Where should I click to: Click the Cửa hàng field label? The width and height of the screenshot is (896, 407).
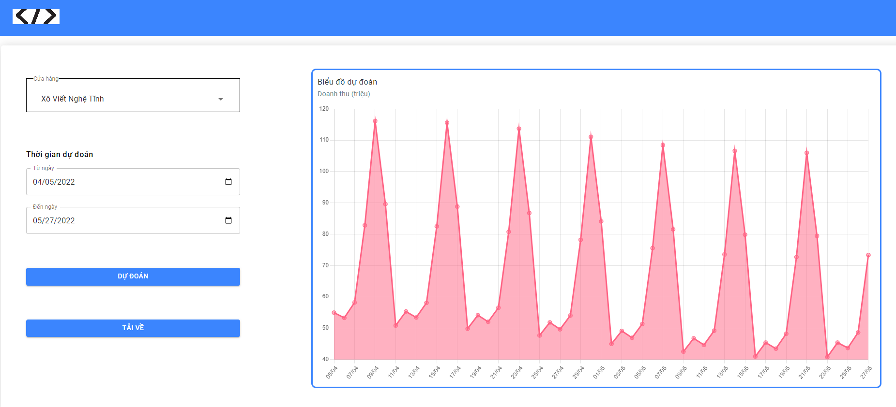click(46, 79)
